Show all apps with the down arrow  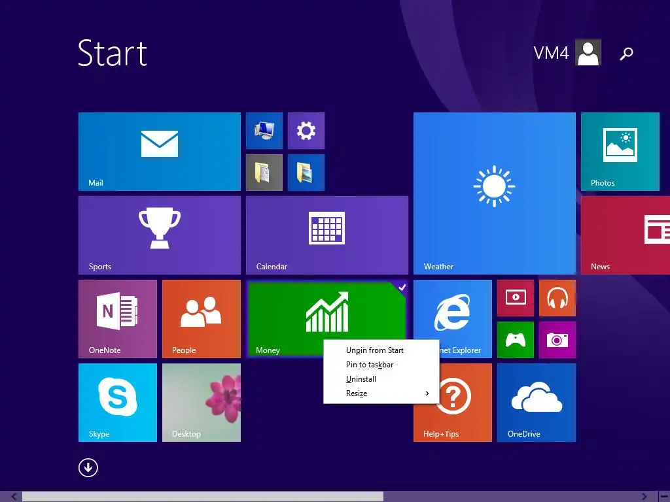tap(88, 467)
